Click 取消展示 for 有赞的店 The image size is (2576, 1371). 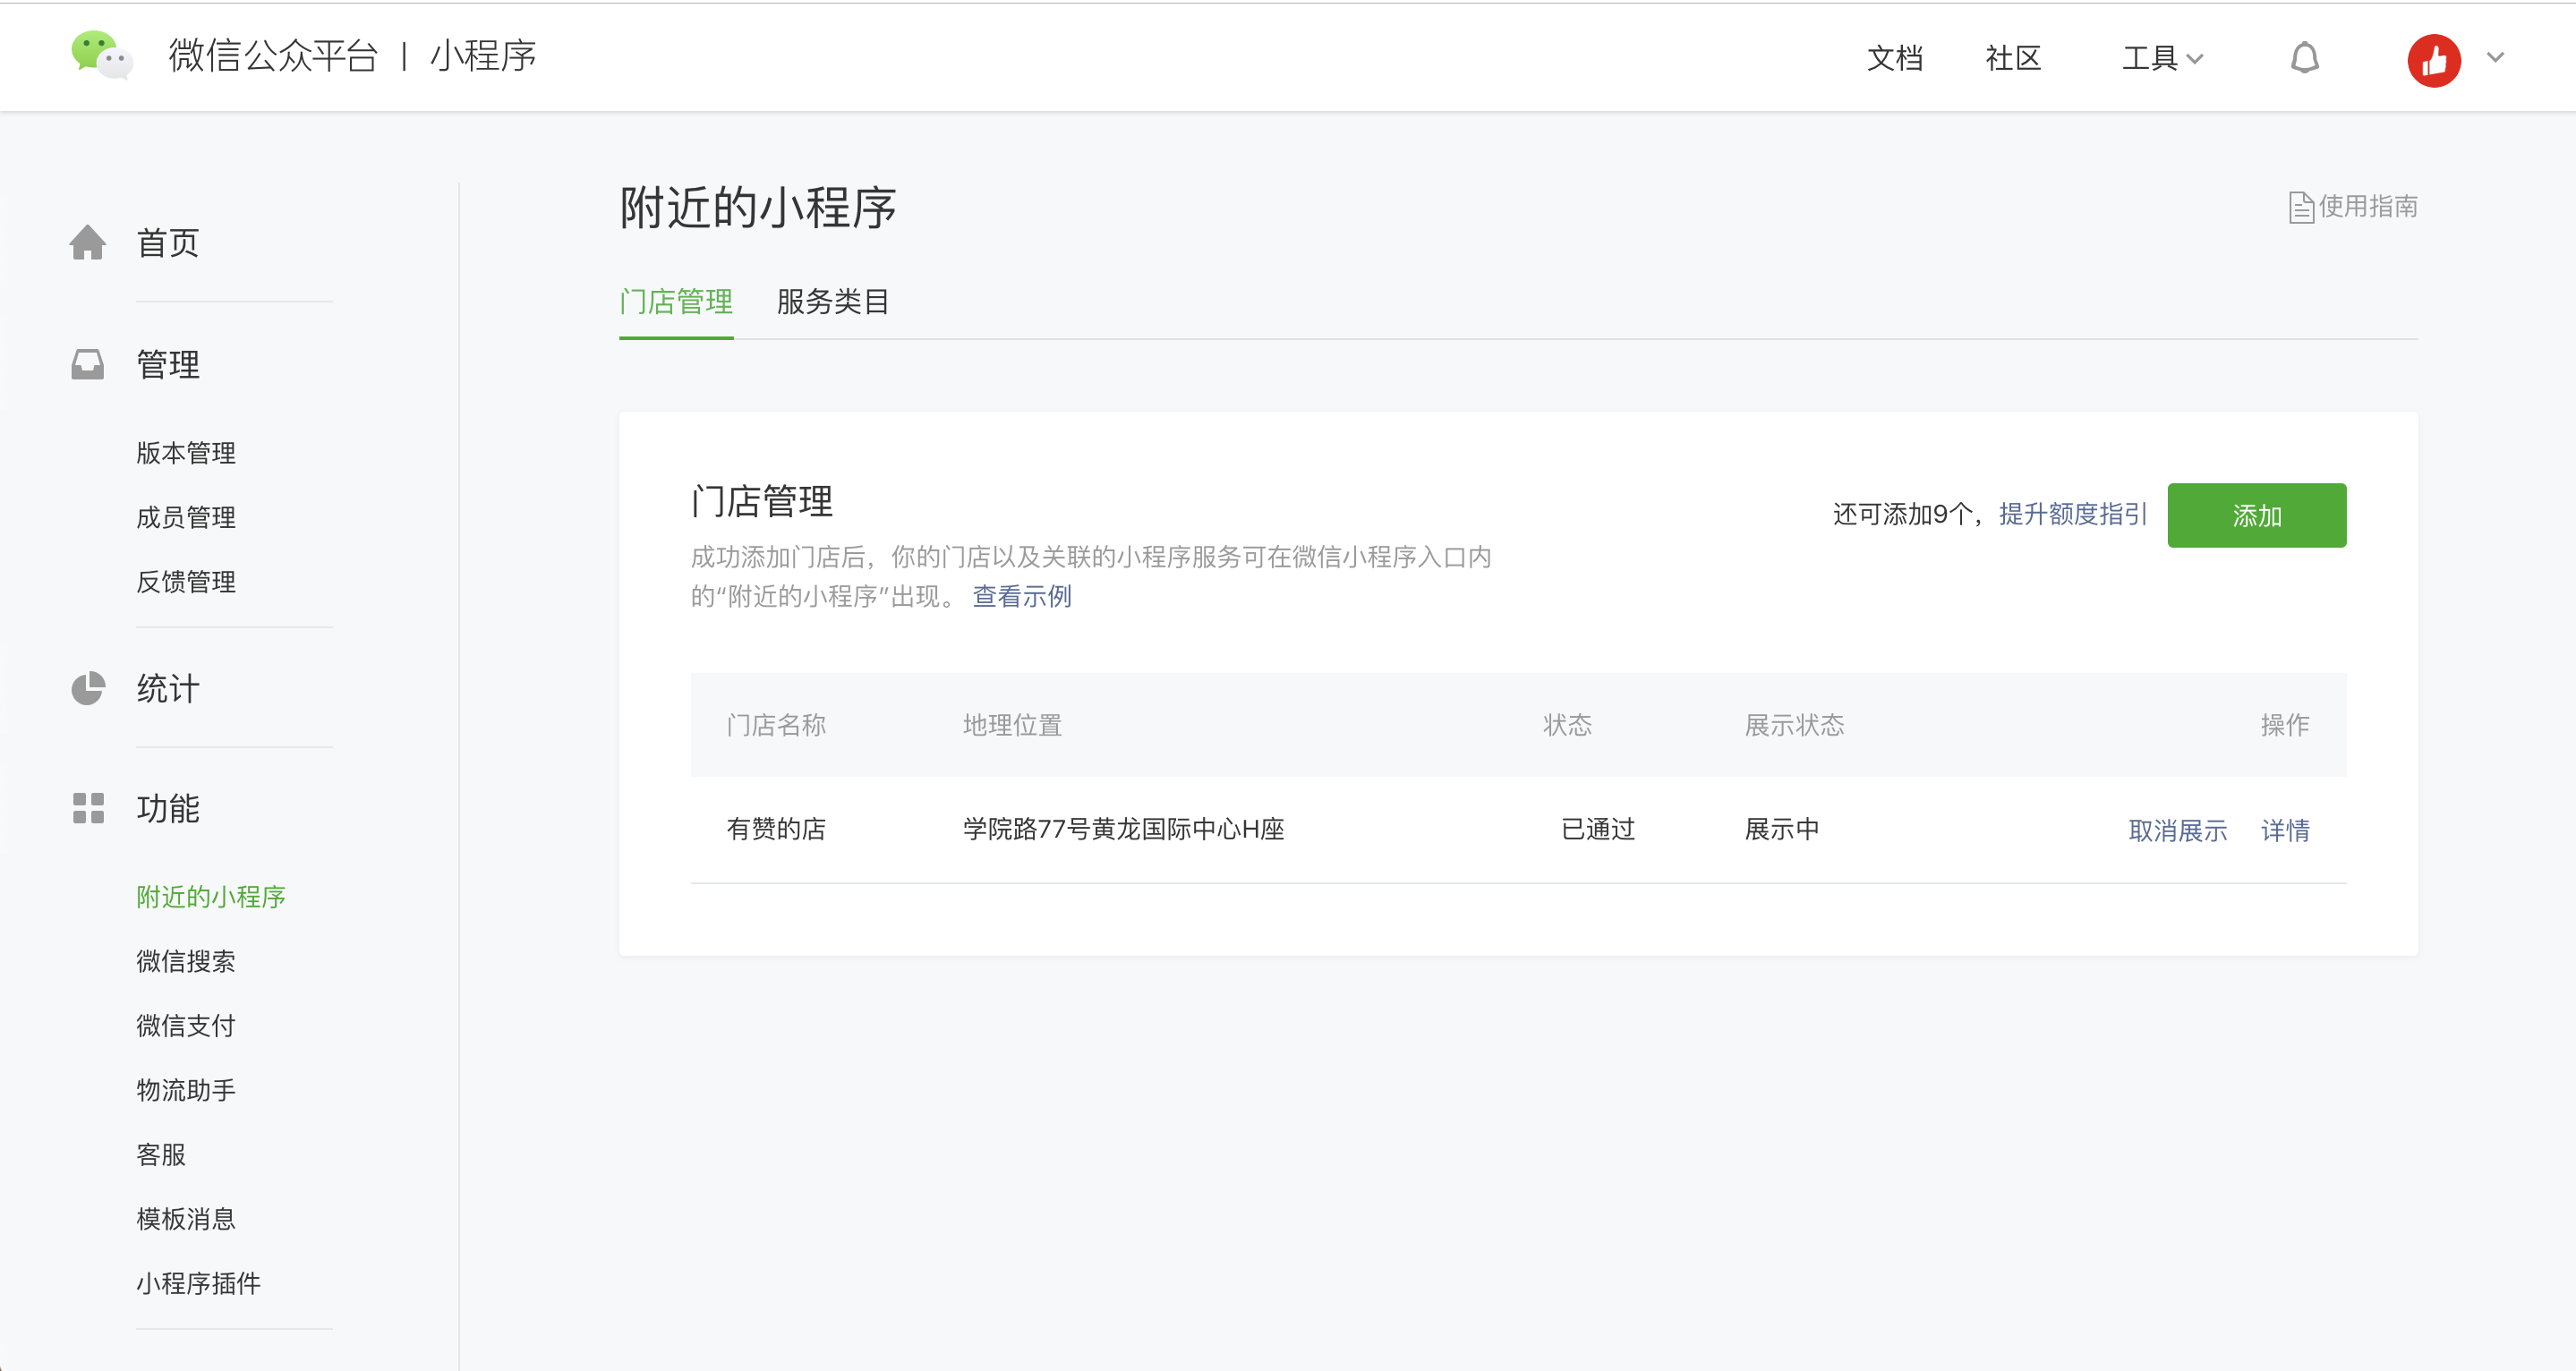2177,830
